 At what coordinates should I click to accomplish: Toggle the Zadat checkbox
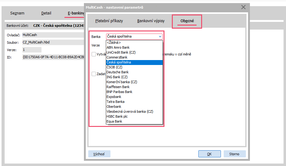94,74
